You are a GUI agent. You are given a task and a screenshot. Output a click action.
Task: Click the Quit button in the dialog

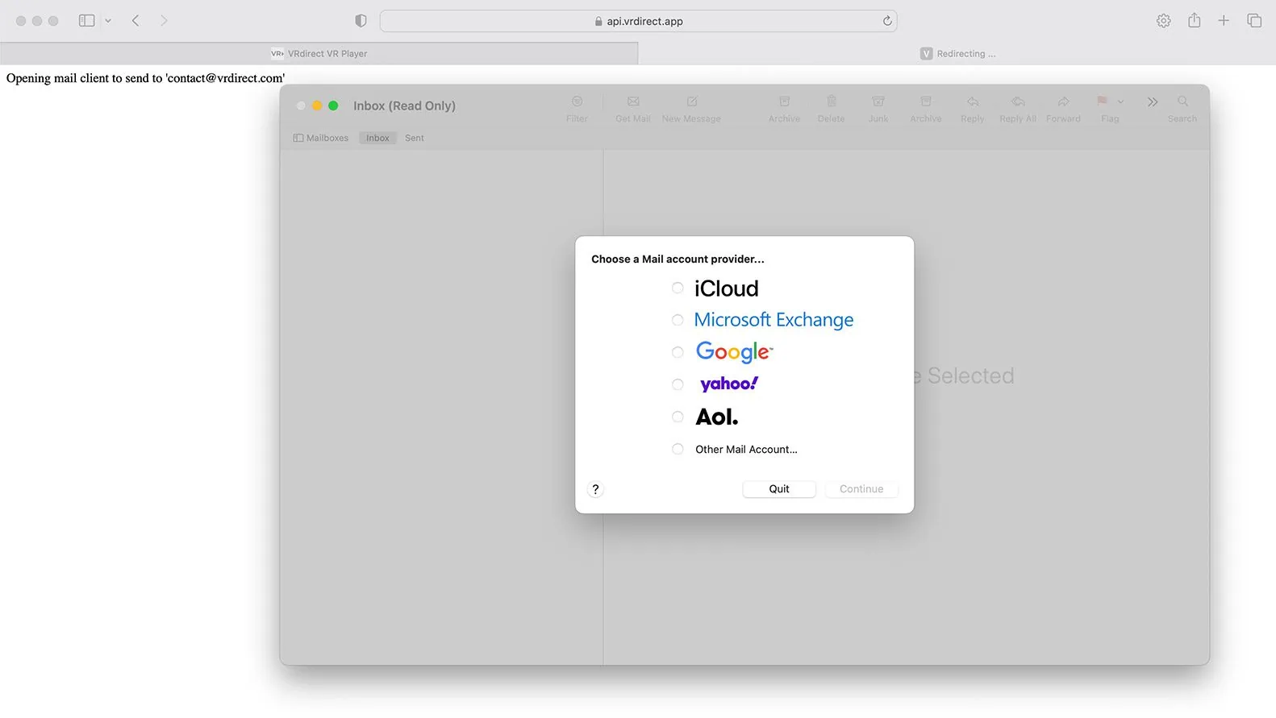click(x=779, y=489)
